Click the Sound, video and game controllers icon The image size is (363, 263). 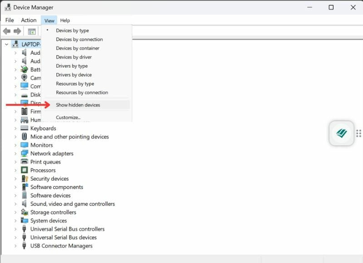(x=24, y=204)
